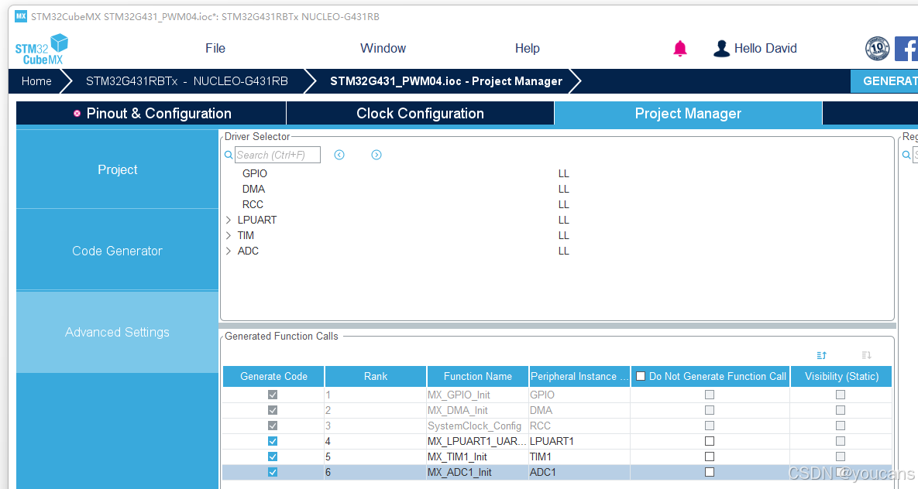Select the DMA driver row
Image resolution: width=918 pixels, height=489 pixels.
(x=253, y=189)
